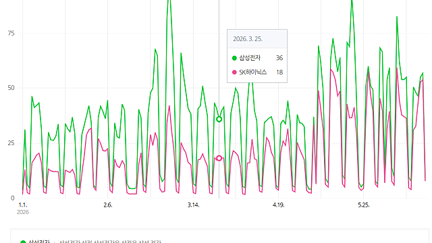Image resolution: width=432 pixels, height=243 pixels.
Task: Select the 삼성전자 label in the tooltip
Action: 250,58
